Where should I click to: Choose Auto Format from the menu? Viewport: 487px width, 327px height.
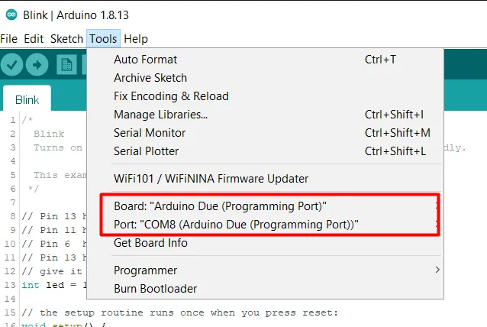145,60
